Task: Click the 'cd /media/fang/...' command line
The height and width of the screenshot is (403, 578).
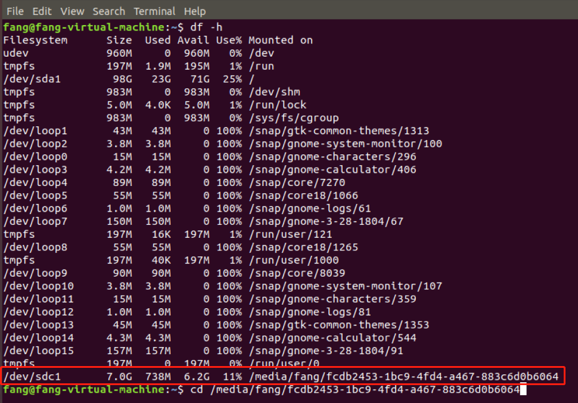Action: (x=355, y=389)
